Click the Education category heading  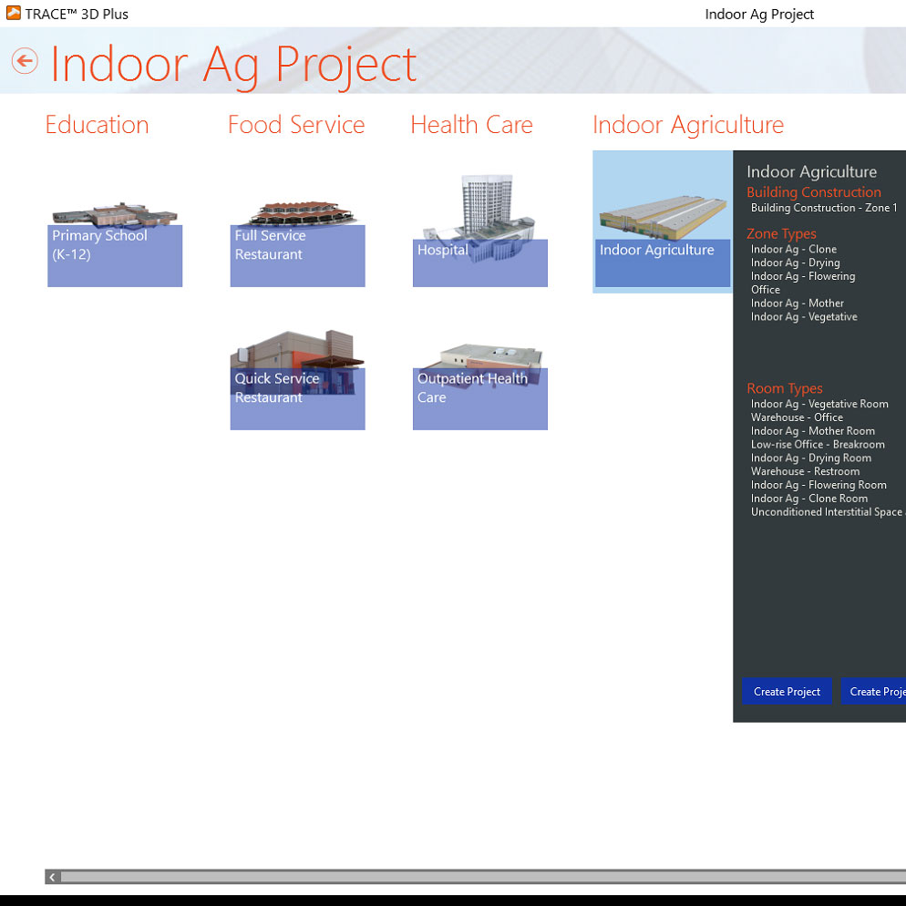pyautogui.click(x=97, y=125)
